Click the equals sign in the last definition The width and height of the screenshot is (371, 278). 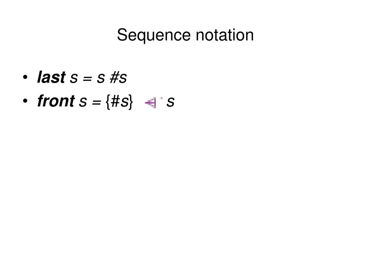(87, 79)
